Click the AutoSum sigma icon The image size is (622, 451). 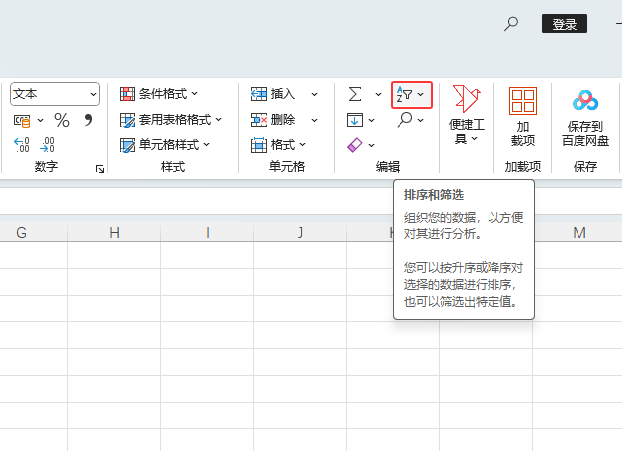tap(355, 94)
